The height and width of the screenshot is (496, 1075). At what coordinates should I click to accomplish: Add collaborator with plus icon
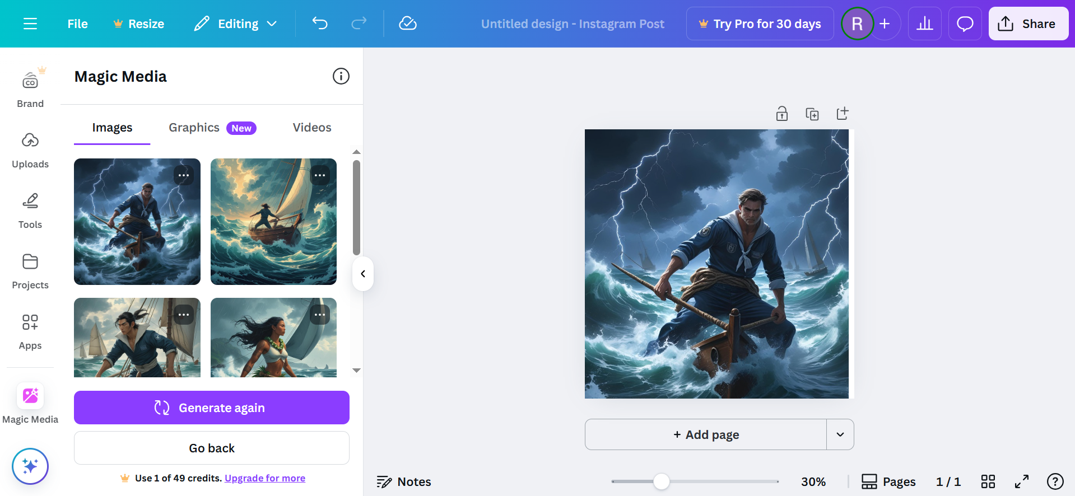click(x=885, y=24)
